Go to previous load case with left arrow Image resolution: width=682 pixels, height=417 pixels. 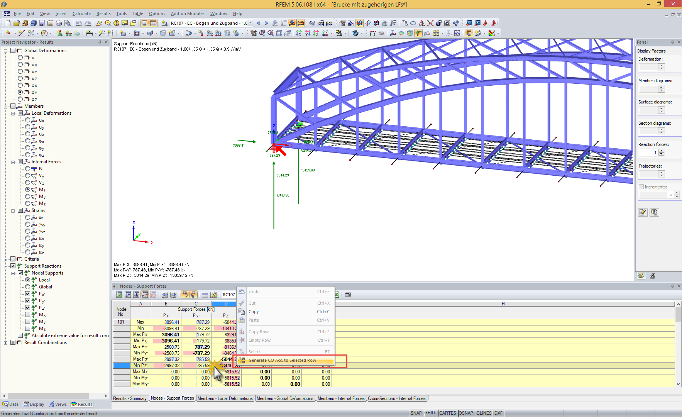pyautogui.click(x=258, y=23)
